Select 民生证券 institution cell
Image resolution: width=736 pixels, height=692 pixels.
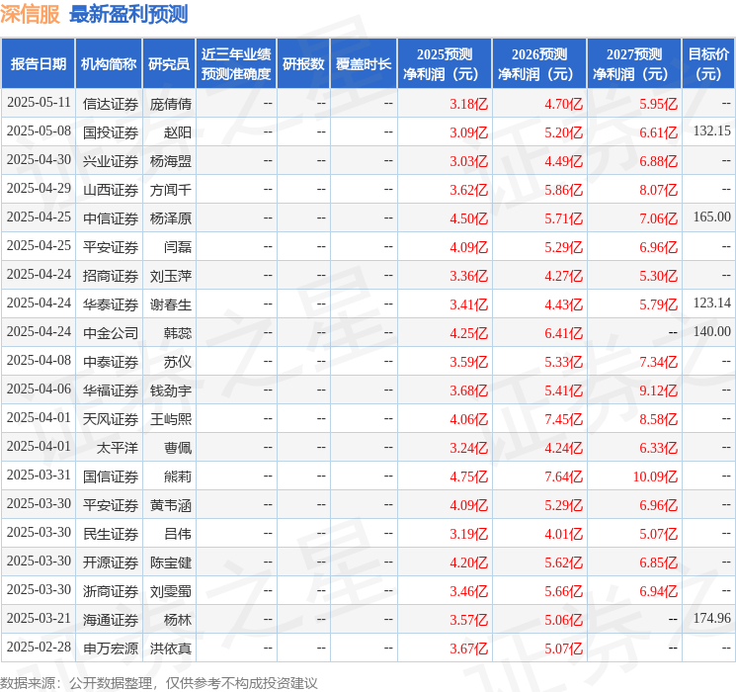click(x=111, y=534)
